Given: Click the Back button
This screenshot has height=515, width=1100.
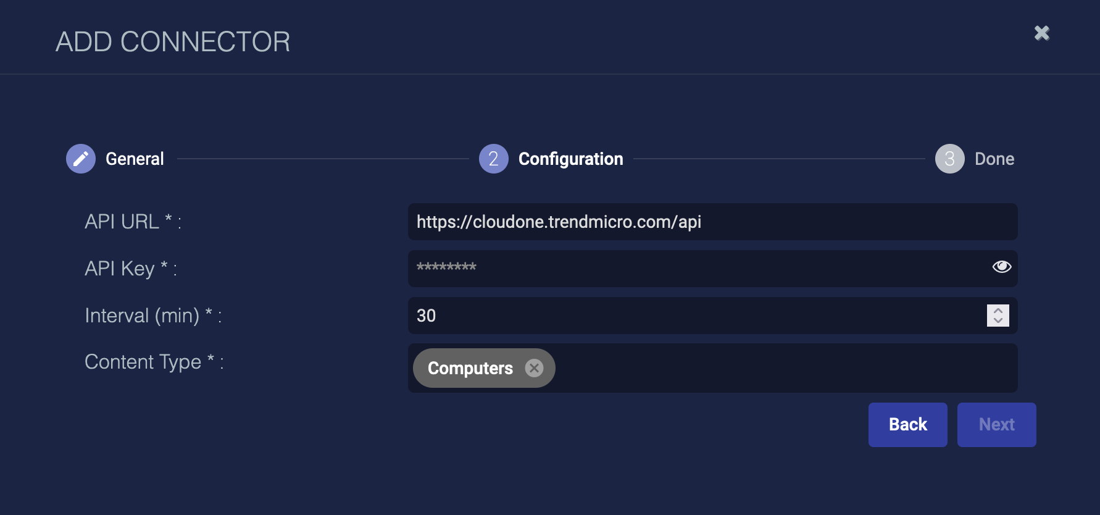Looking at the screenshot, I should [x=907, y=424].
